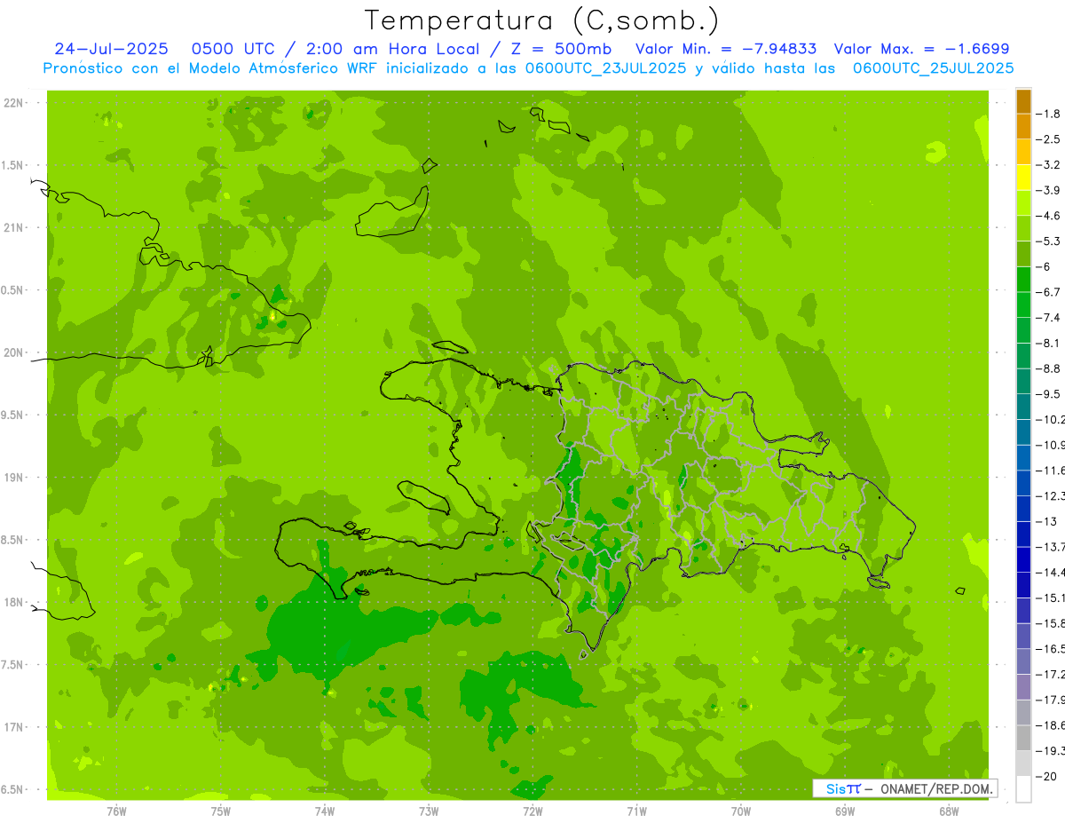The width and height of the screenshot is (1065, 823).
Task: Click the '69W' longitude axis label
Action: (x=845, y=811)
